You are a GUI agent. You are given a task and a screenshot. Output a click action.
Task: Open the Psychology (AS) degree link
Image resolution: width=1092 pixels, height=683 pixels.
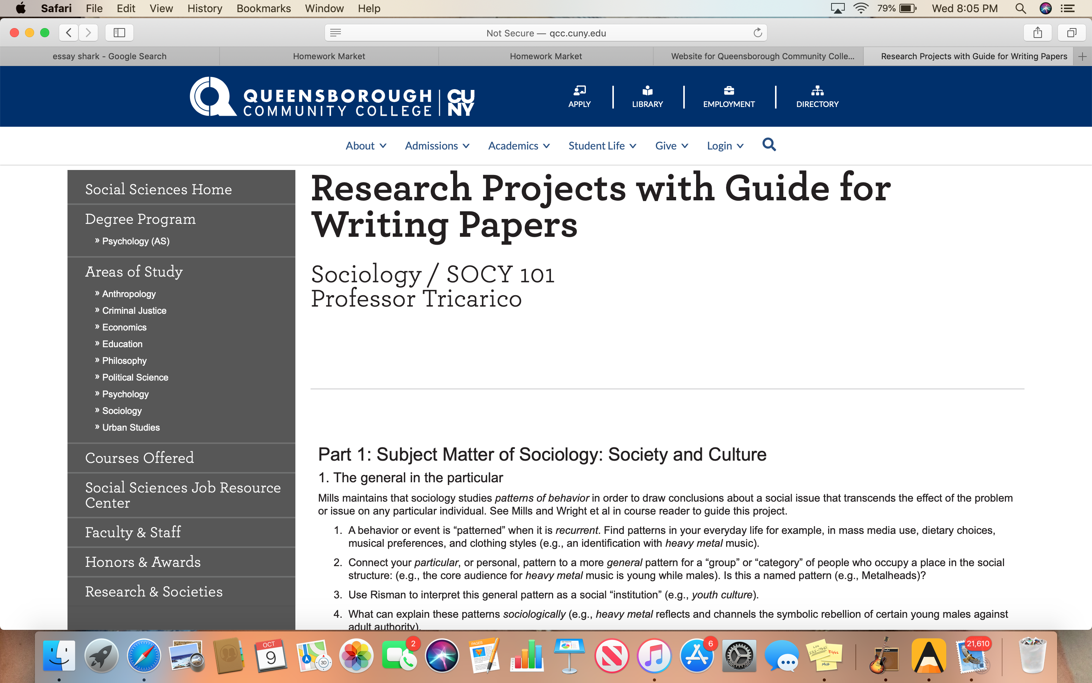tap(136, 241)
